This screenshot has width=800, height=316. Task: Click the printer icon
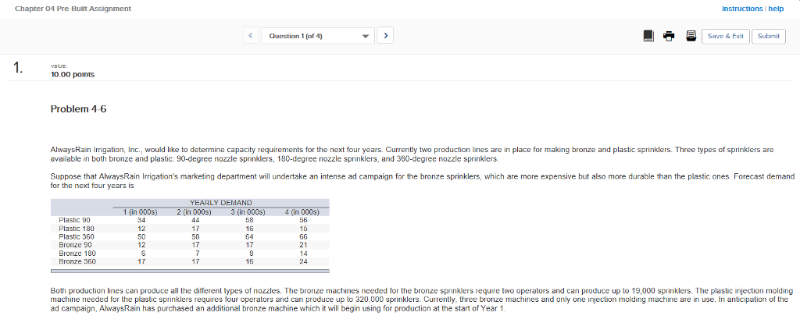pos(670,36)
